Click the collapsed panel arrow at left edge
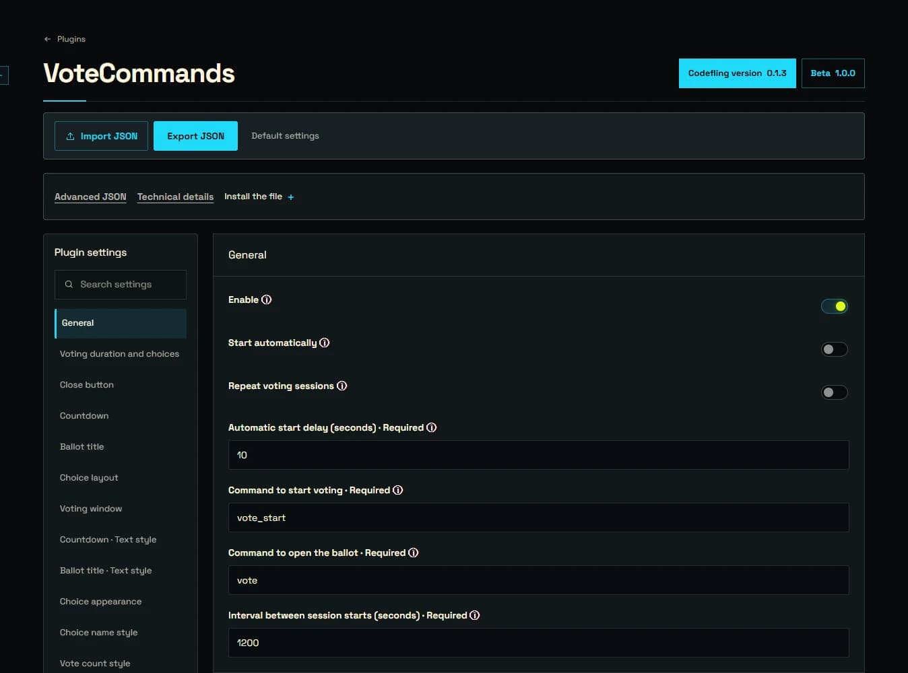This screenshot has height=673, width=908. [x=3, y=75]
